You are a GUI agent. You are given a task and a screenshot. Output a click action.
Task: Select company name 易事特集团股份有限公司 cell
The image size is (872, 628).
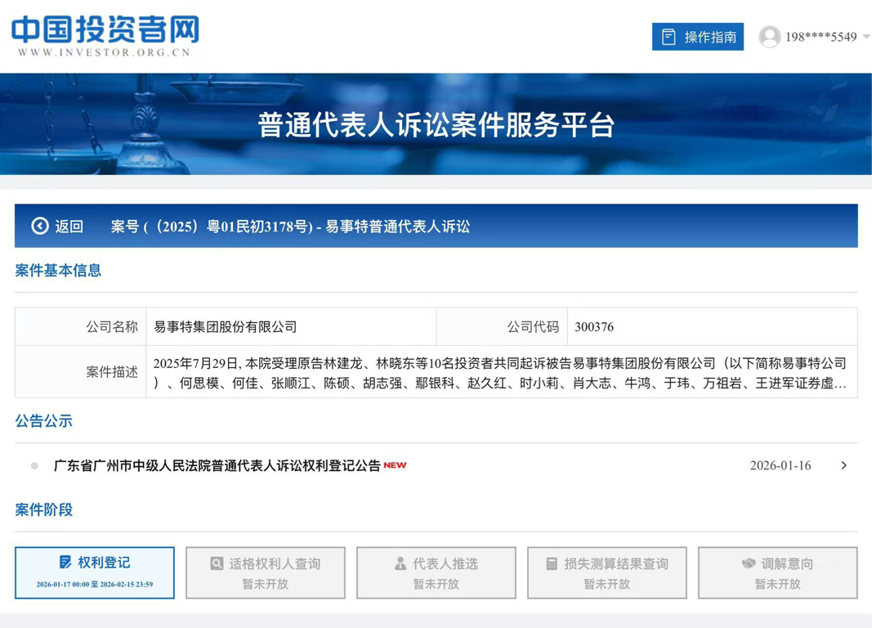[x=292, y=326]
